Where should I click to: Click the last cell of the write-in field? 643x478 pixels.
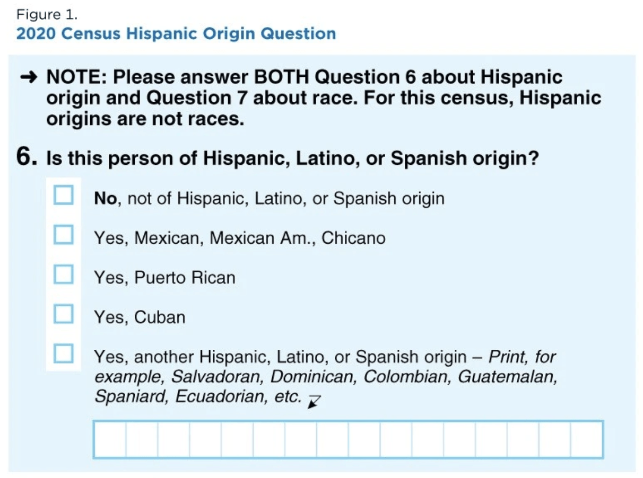coord(587,439)
